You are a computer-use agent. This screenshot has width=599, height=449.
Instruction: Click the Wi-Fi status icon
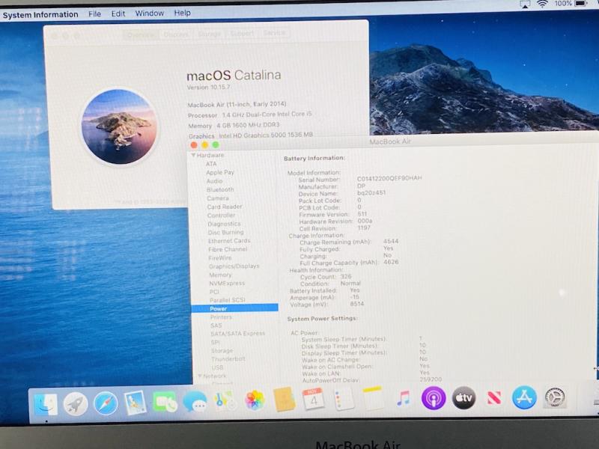[542, 4]
